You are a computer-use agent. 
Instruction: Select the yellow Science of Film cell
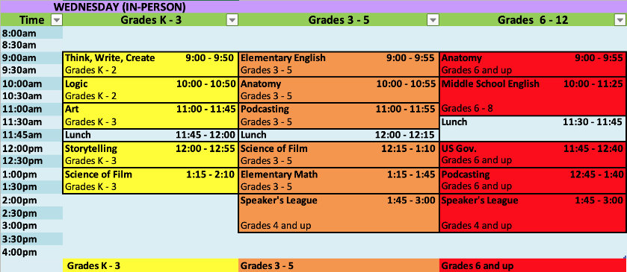point(150,180)
